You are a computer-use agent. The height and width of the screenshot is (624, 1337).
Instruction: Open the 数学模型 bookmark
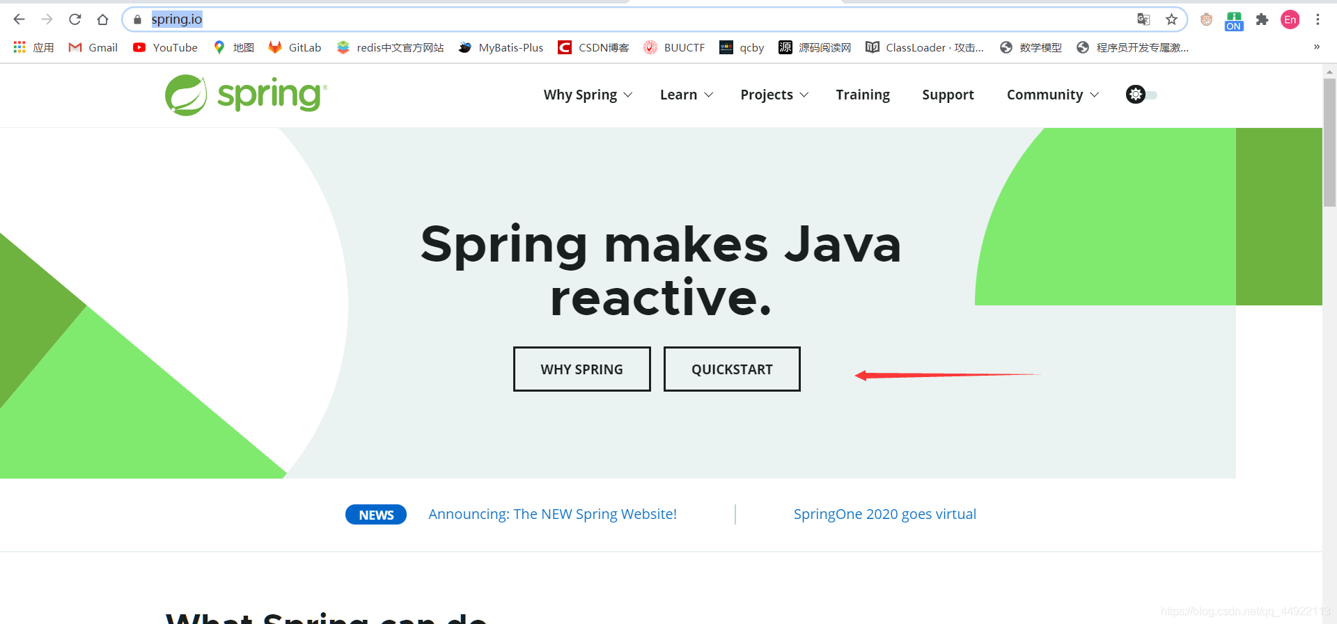1031,47
